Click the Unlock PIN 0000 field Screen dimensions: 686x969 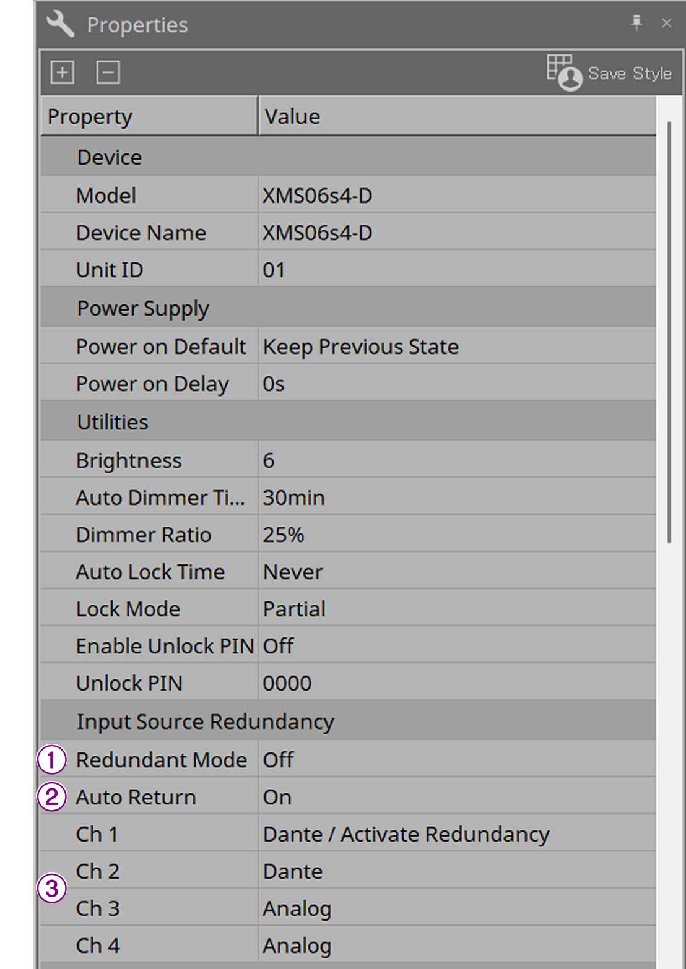click(457, 683)
